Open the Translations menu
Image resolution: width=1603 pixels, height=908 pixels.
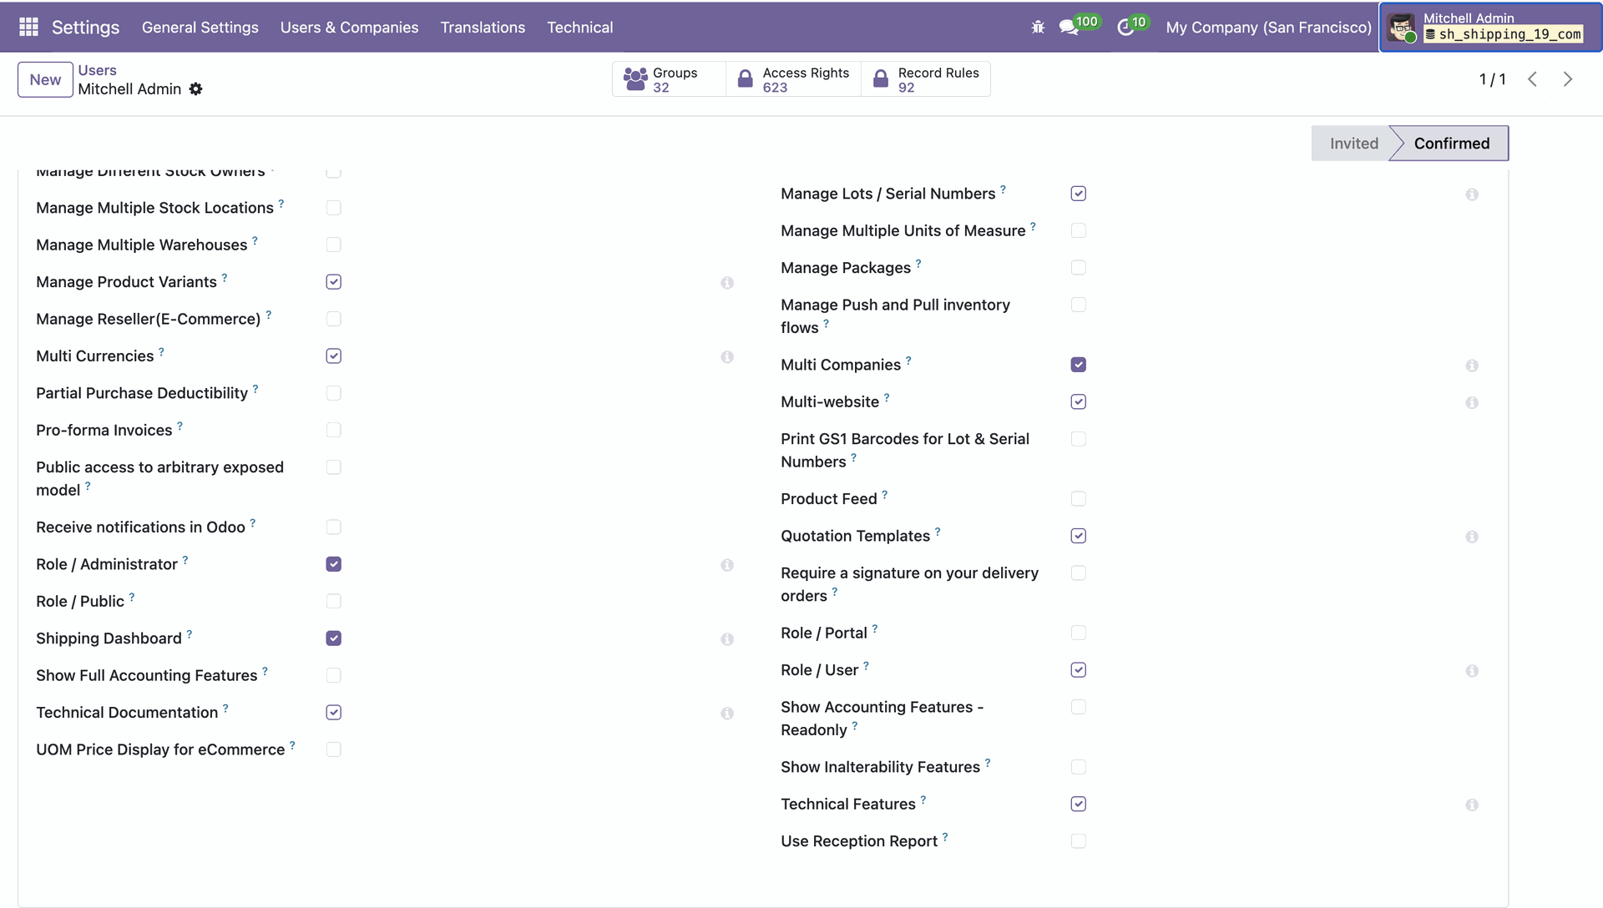tap(483, 28)
